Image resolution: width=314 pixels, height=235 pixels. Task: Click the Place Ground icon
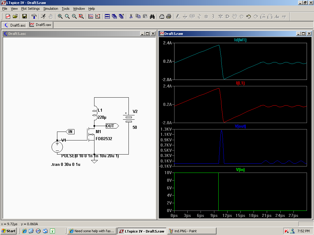click(x=185, y=17)
